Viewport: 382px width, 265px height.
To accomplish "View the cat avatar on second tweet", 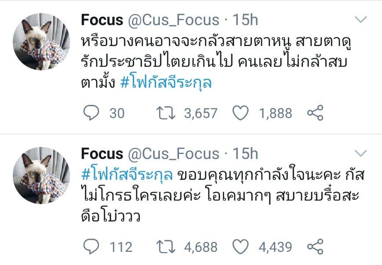I will pos(41,175).
